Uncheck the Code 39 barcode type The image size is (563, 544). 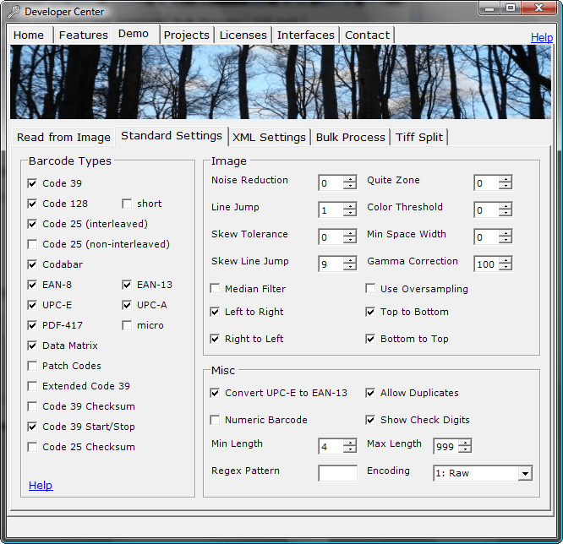pyautogui.click(x=32, y=183)
